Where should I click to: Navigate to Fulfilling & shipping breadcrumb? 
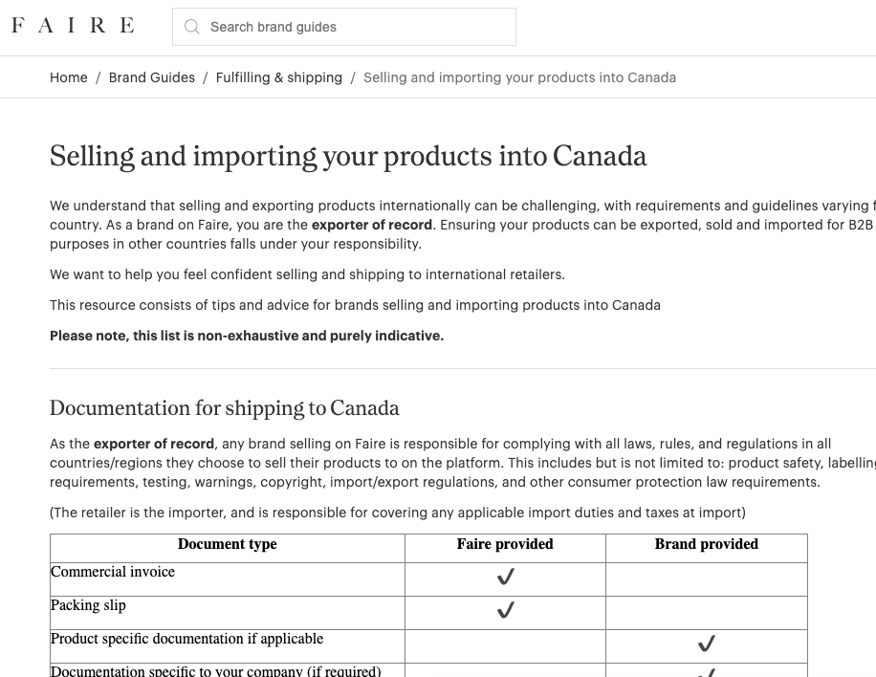pos(279,77)
